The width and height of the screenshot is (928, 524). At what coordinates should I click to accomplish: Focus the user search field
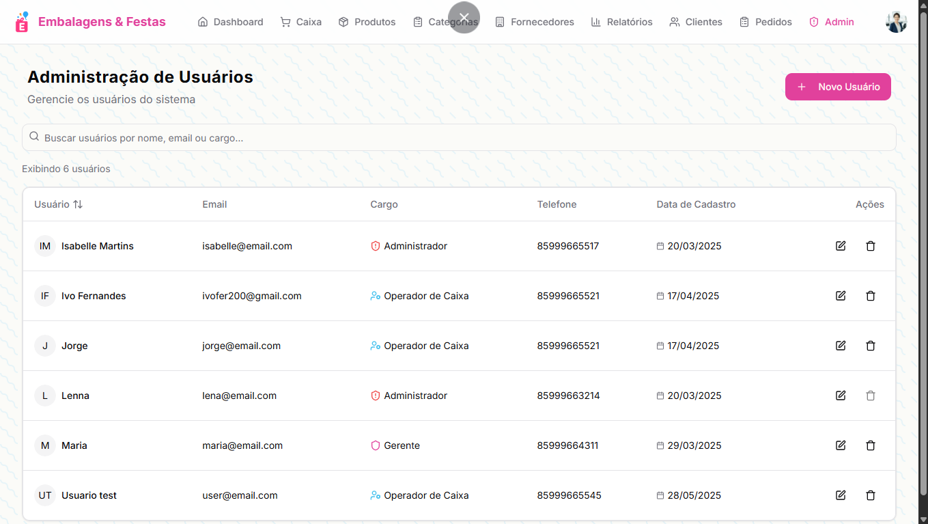(459, 138)
